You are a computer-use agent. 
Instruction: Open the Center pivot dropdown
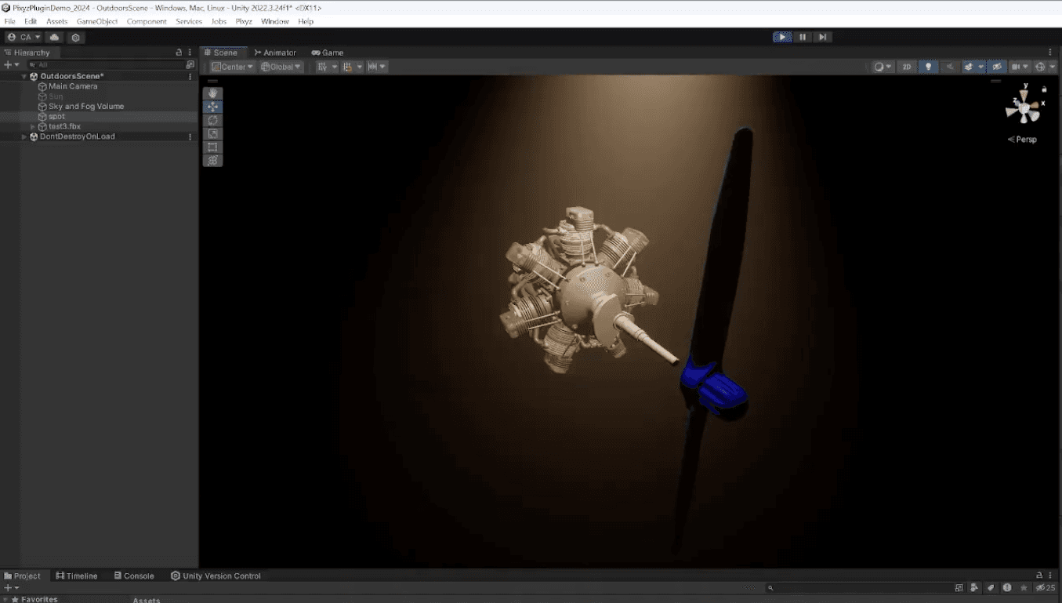pos(233,67)
